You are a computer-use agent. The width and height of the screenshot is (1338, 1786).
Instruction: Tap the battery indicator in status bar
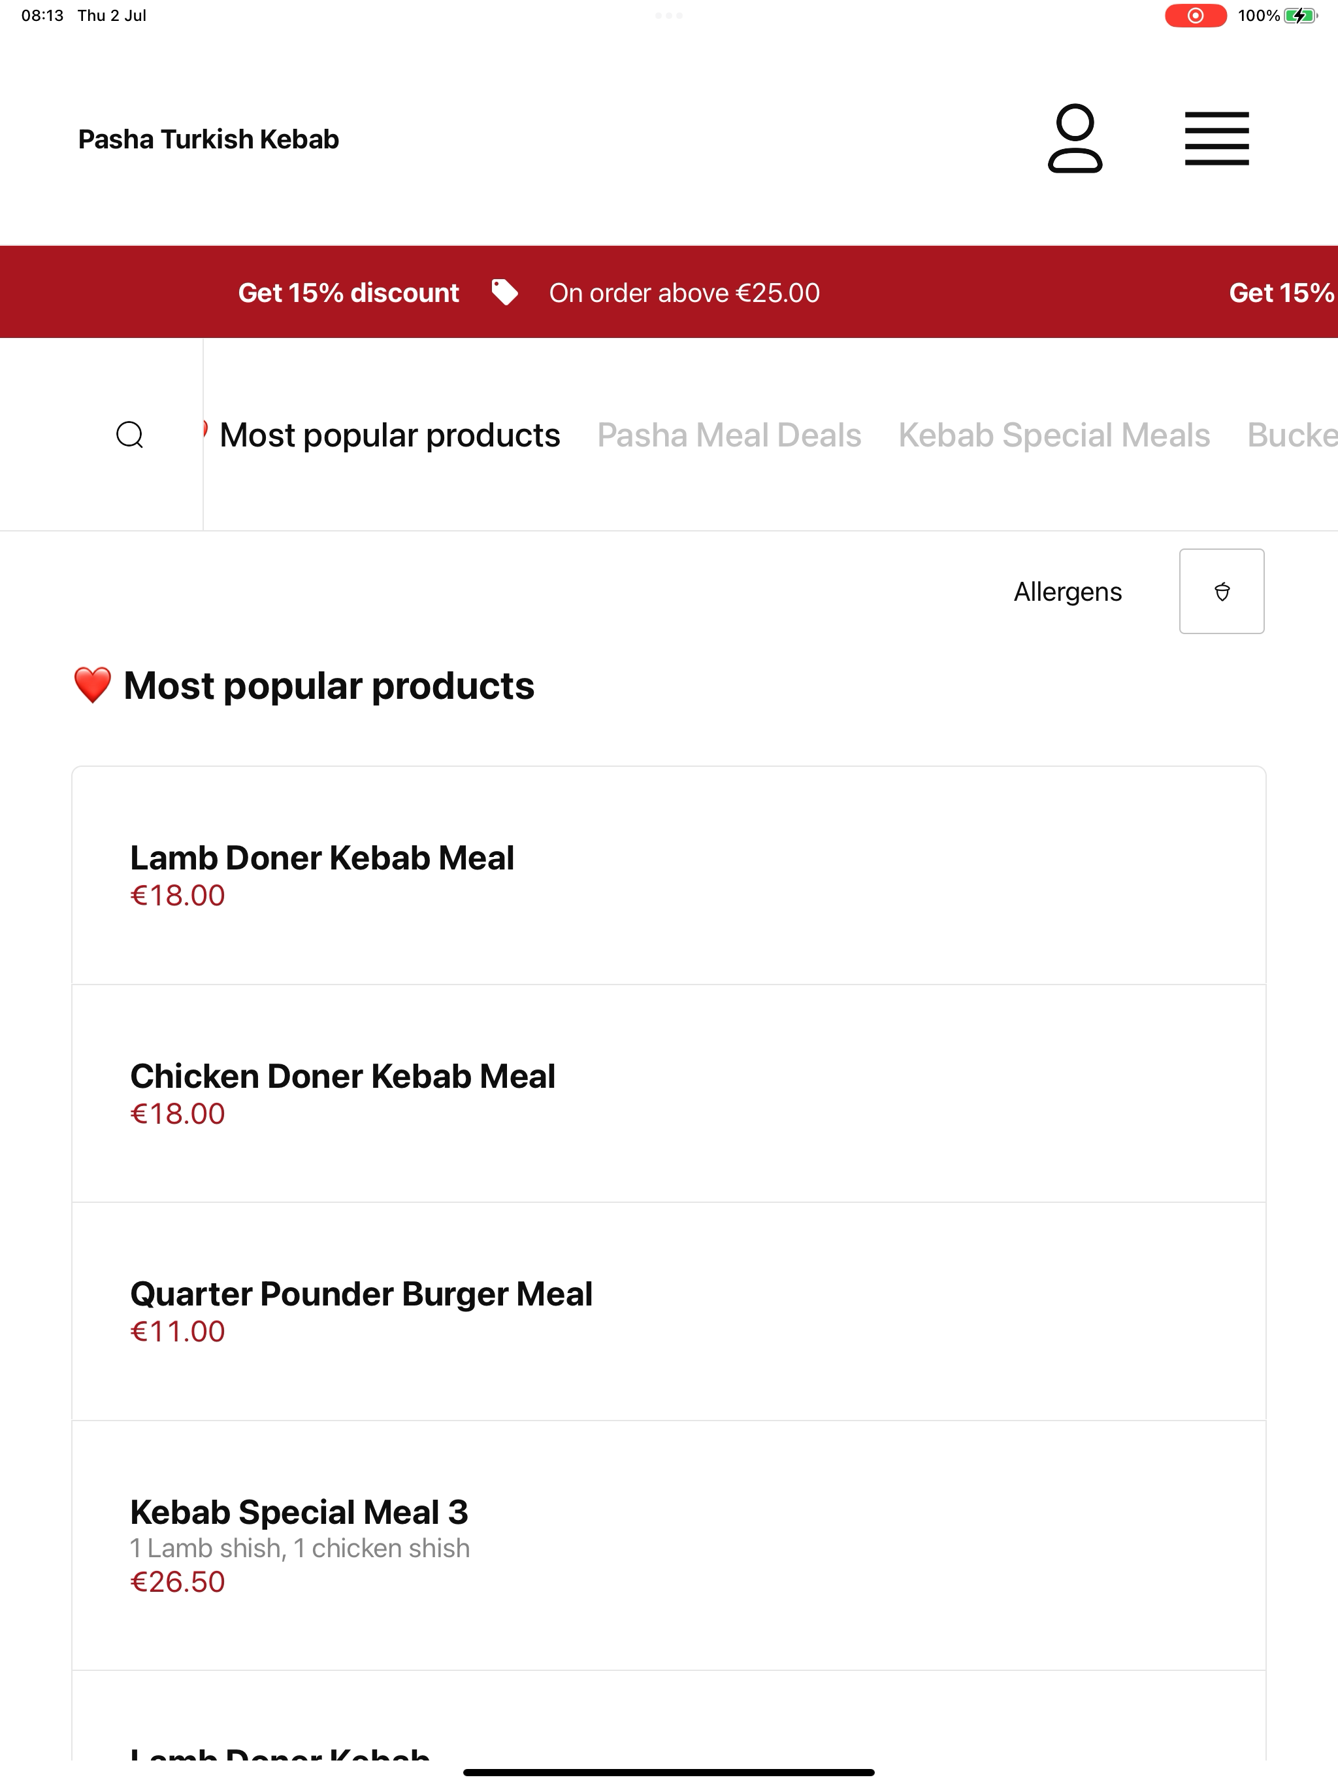[1299, 15]
